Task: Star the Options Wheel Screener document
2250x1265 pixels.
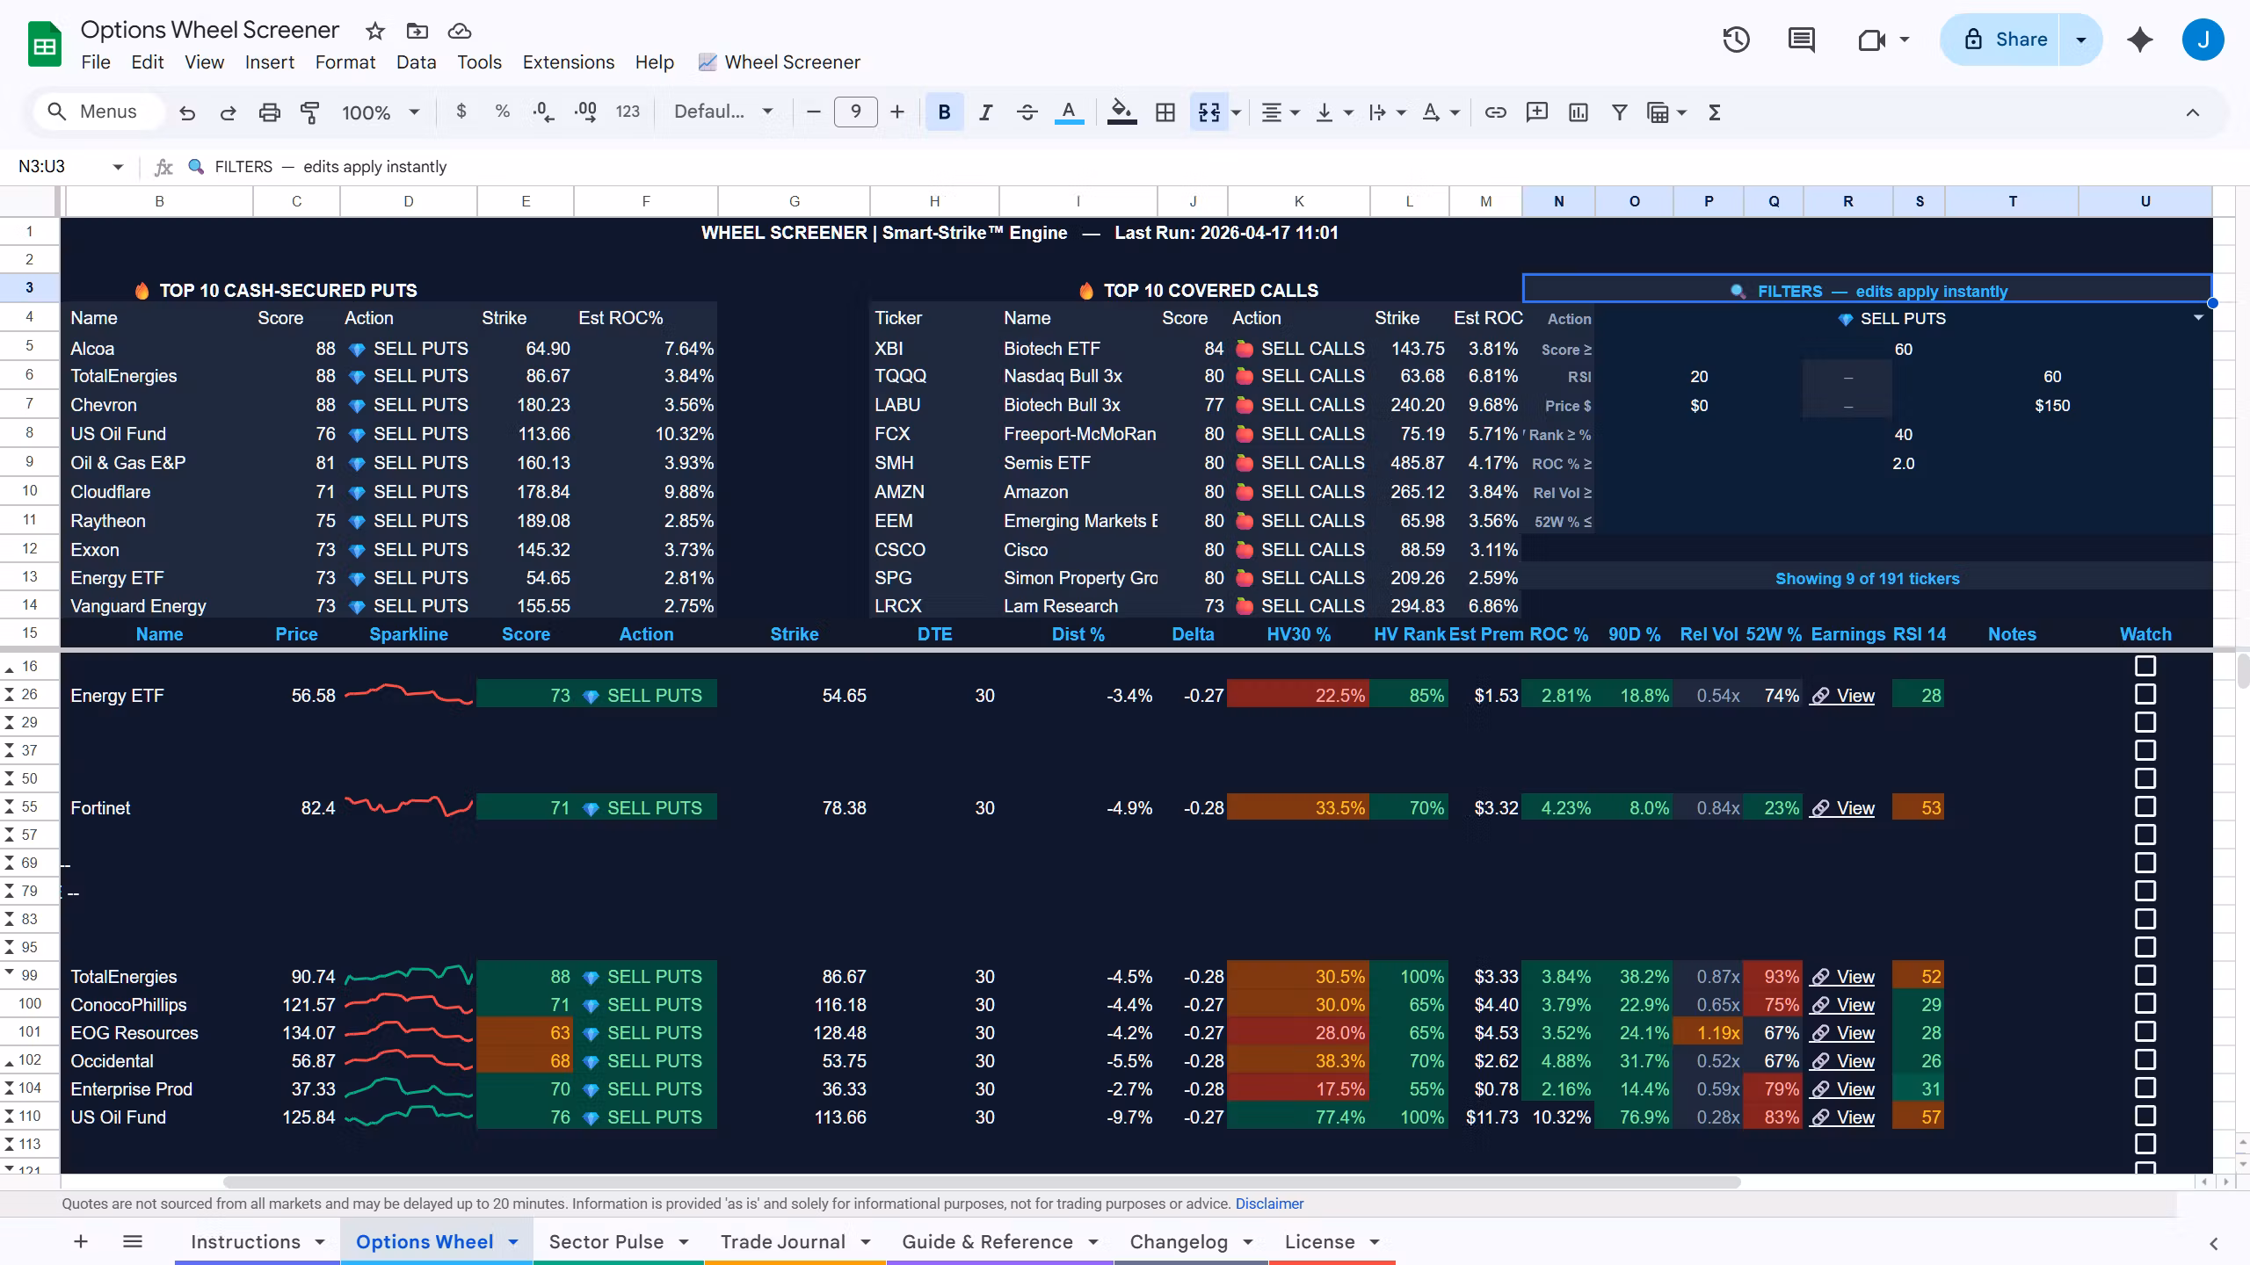Action: pyautogui.click(x=375, y=32)
